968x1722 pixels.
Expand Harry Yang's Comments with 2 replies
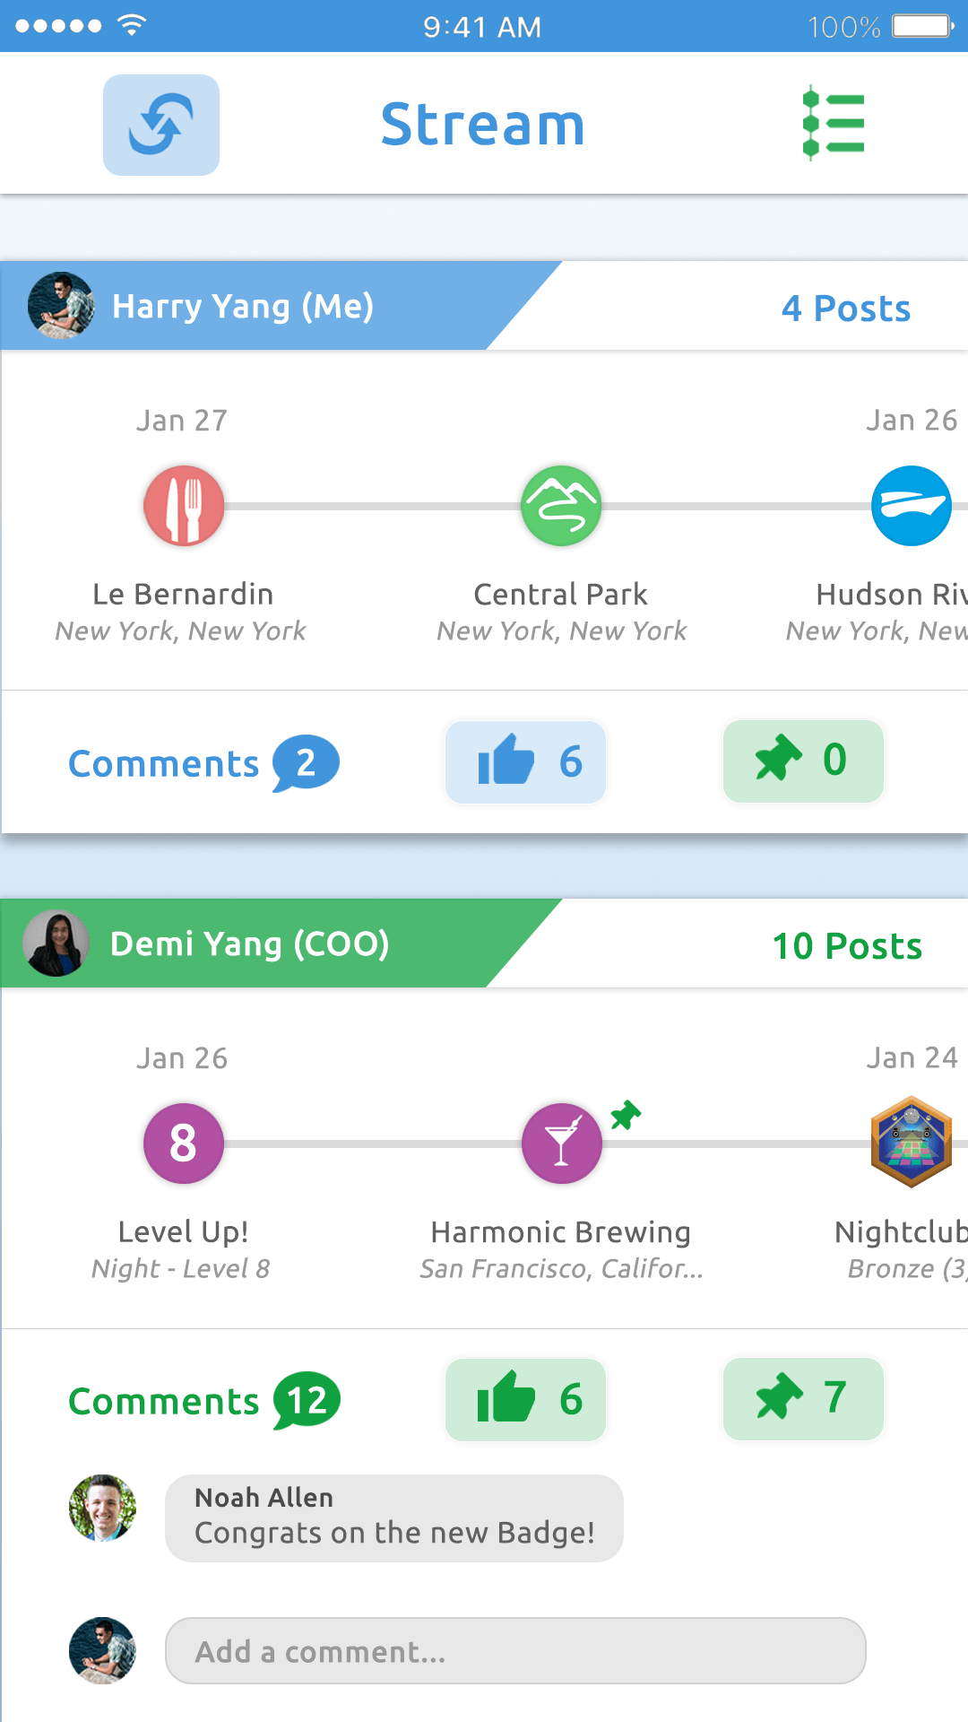point(204,763)
